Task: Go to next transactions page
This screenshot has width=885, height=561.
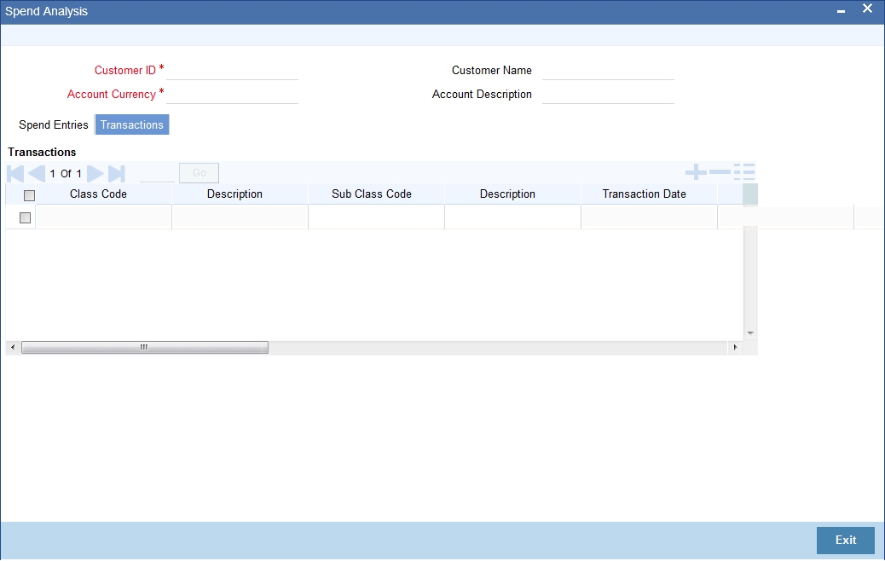Action: (95, 174)
